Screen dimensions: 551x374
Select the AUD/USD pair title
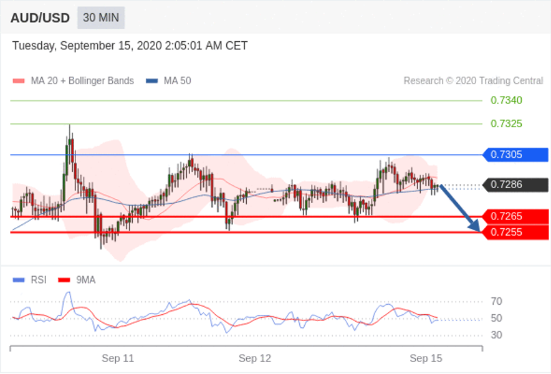click(40, 18)
